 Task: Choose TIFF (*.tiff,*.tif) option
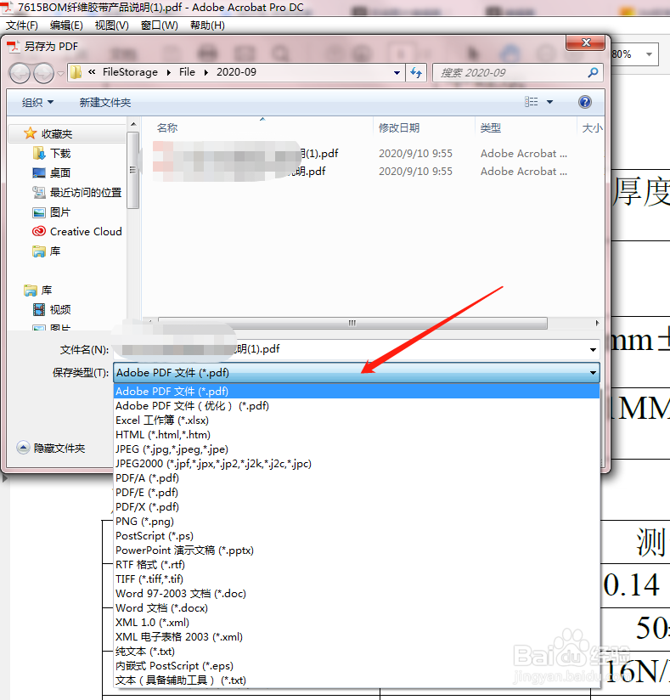click(x=356, y=579)
